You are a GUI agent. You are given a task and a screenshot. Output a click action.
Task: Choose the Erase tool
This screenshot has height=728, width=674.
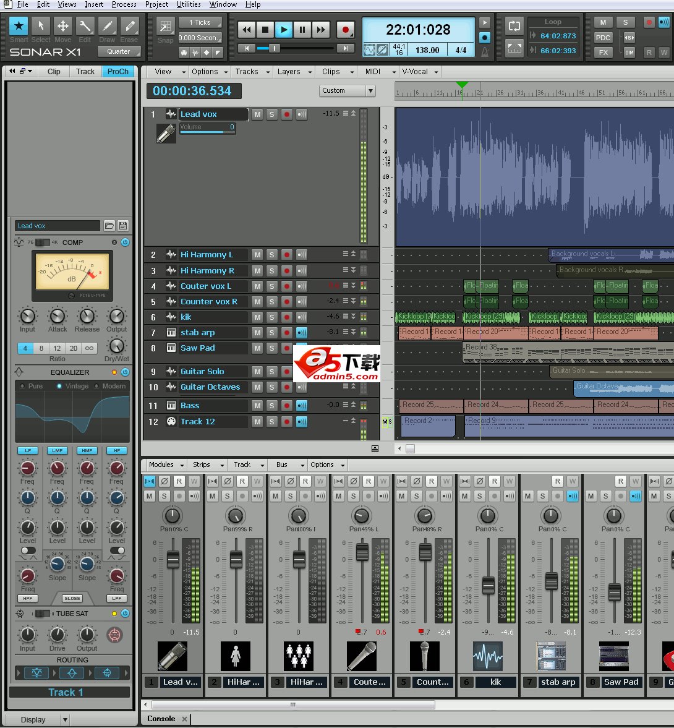click(129, 26)
